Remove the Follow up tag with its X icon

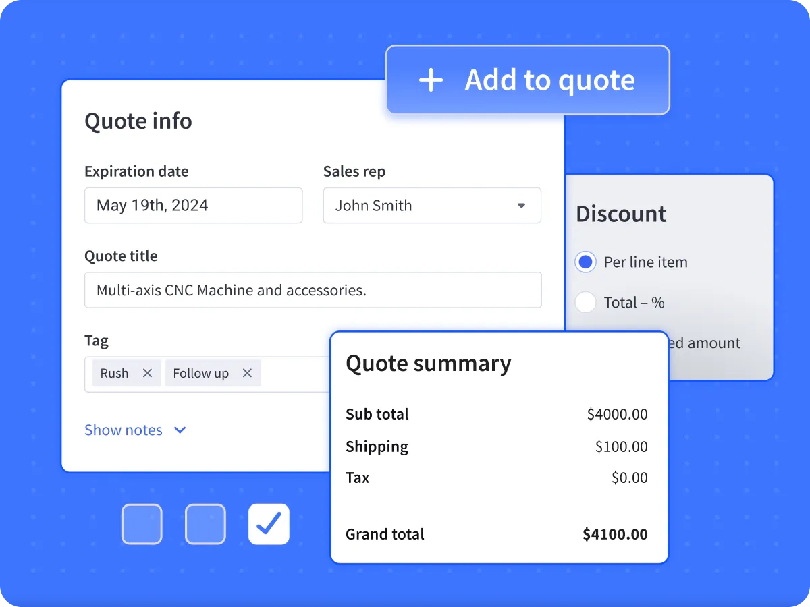pyautogui.click(x=247, y=372)
